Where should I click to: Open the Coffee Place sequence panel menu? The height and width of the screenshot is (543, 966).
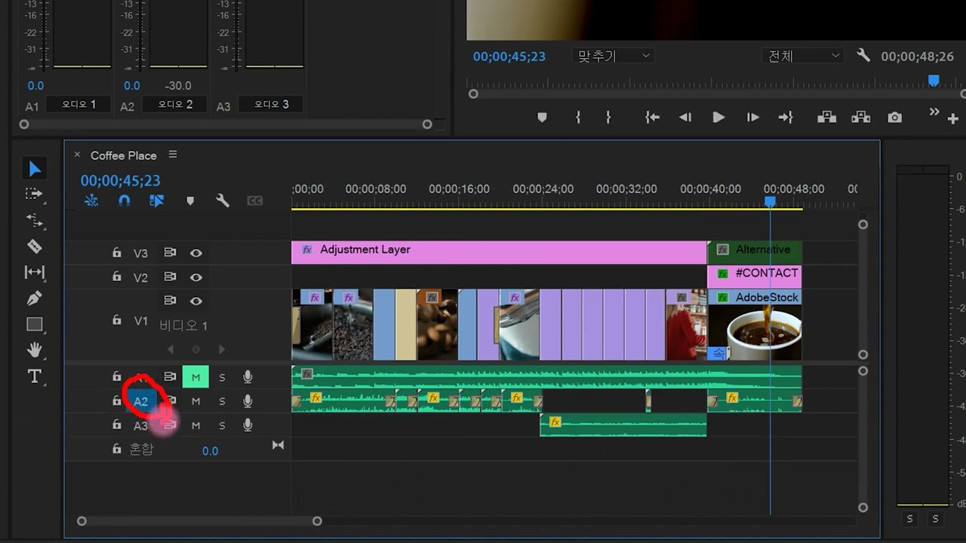pyautogui.click(x=173, y=155)
